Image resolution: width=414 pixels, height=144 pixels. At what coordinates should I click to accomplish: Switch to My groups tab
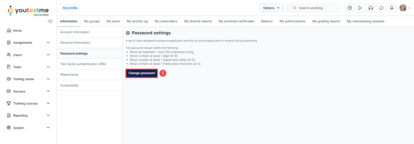(x=92, y=21)
